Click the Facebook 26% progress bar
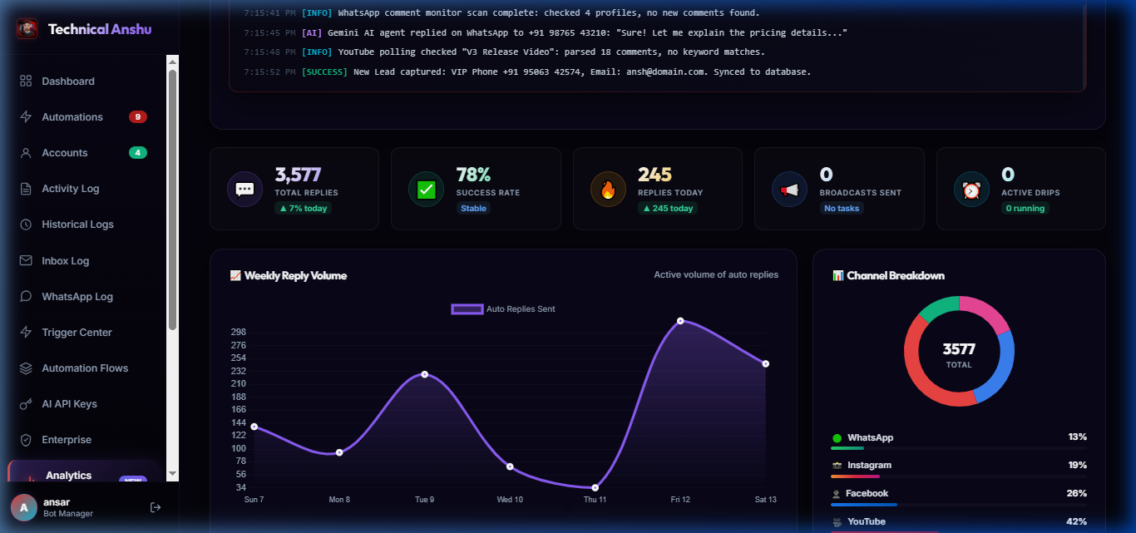The height and width of the screenshot is (533, 1136). (x=959, y=505)
